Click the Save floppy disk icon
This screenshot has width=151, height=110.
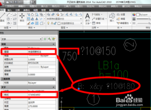coord(16,2)
